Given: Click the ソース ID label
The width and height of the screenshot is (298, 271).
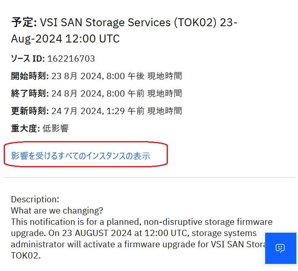Looking at the screenshot, I should [28, 58].
